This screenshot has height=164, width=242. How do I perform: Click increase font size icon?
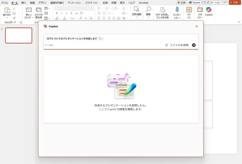pyautogui.click(x=81, y=18)
